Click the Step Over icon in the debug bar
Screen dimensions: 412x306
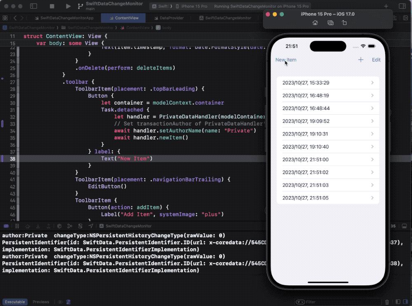click(28, 226)
